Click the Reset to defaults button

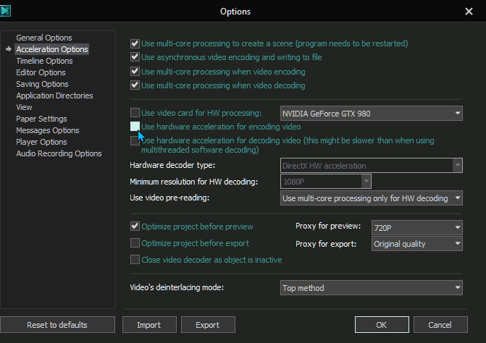coord(57,325)
